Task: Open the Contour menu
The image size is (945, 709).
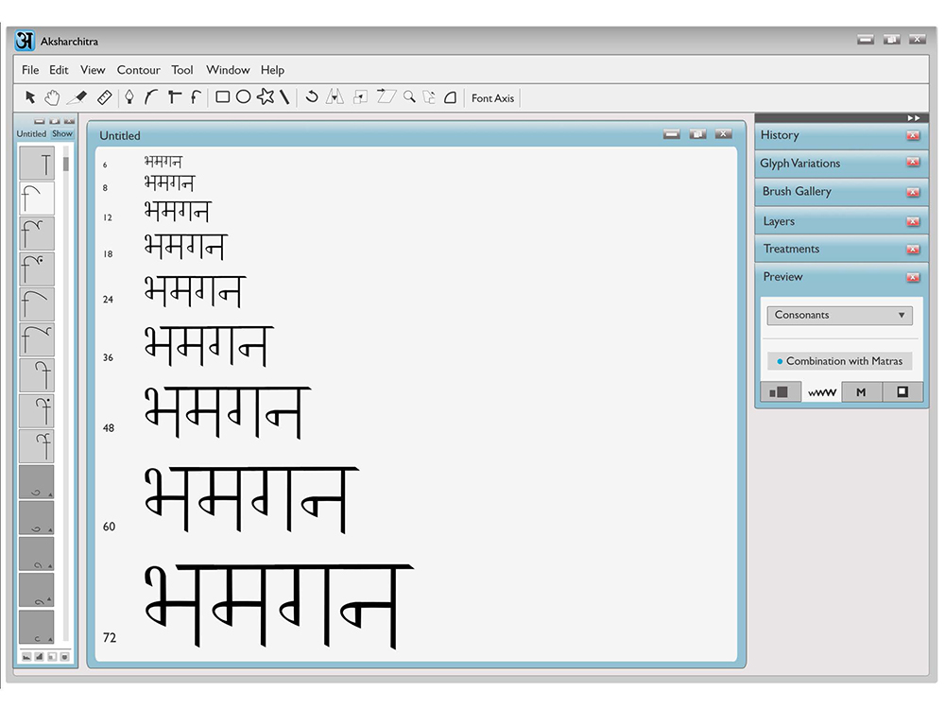Action: click(x=139, y=70)
